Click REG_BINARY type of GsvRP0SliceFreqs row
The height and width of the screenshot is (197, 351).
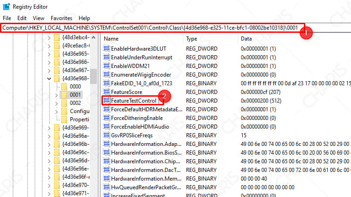click(201, 135)
